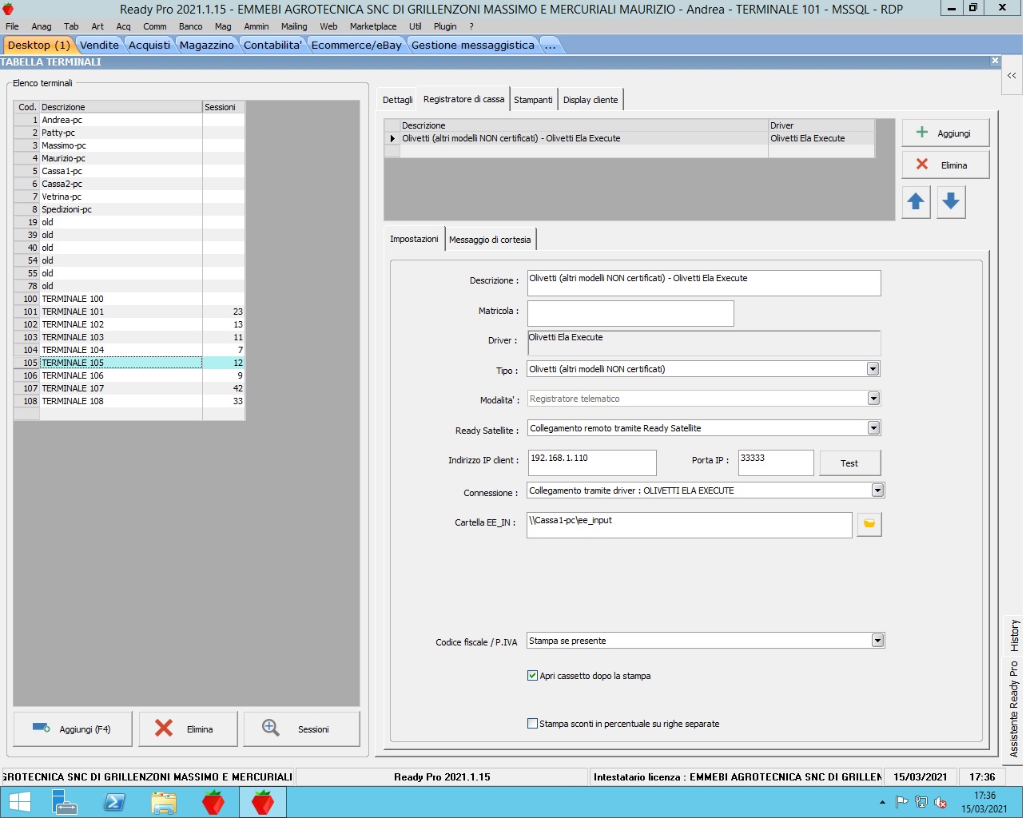Click Aggiungi button for cash register
The image size is (1026, 818).
(x=945, y=133)
